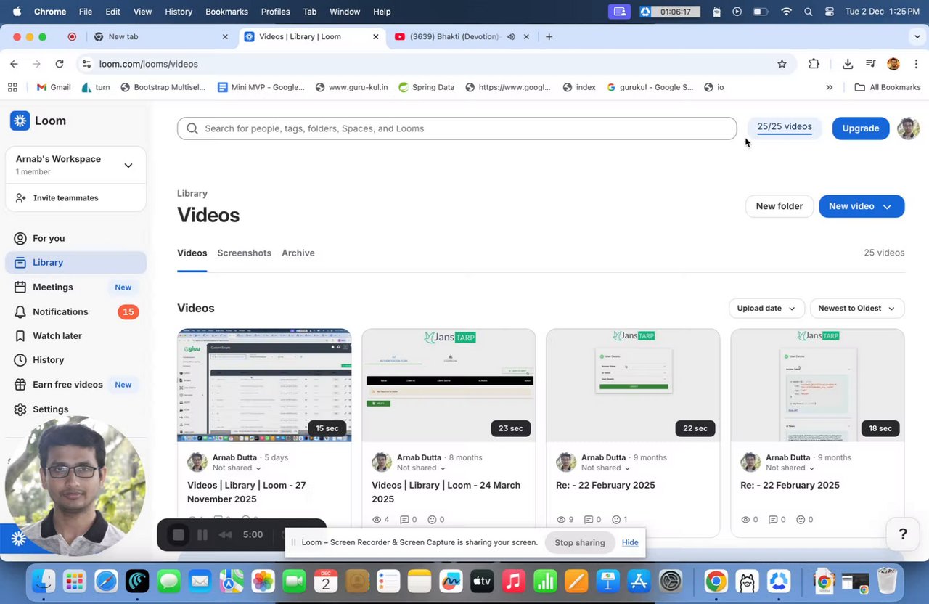Expand Not shared menu on 27 November video
Screen dimensions: 929x604
coord(237,468)
